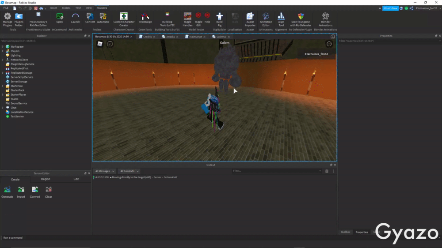Viewport: 442px width, 248px height.
Task: Select ServerScriptService in Explorer
Action: 22,77
